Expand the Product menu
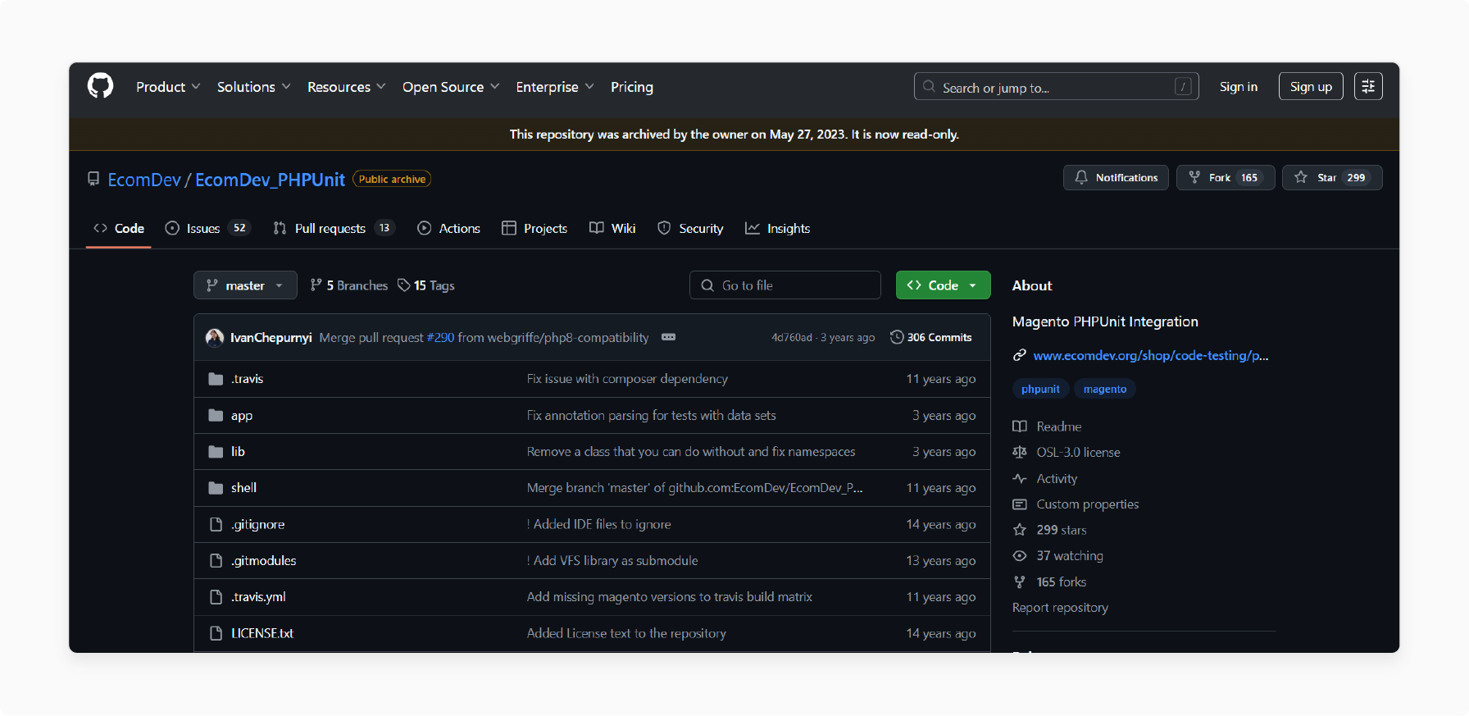This screenshot has width=1469, height=716. click(168, 87)
